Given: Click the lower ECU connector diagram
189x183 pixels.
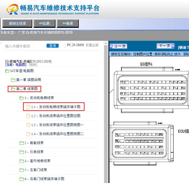Looking at the screenshot, I should coord(142,144).
